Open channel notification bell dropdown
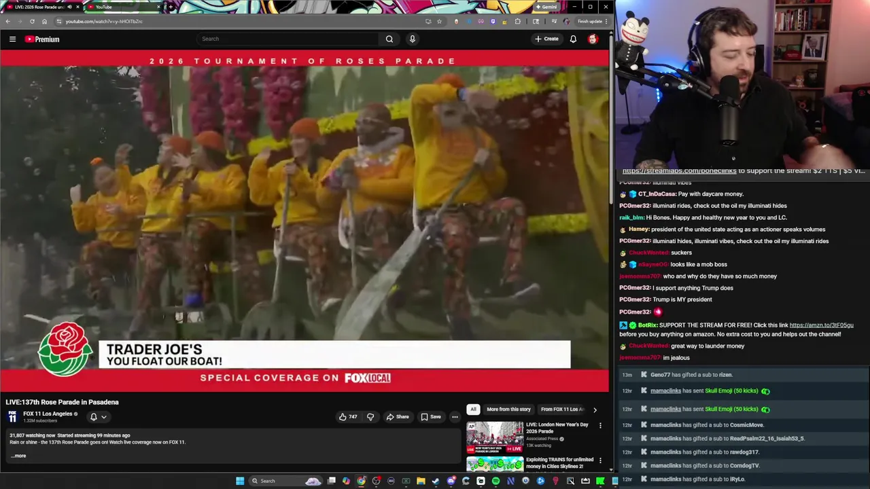 [x=98, y=416]
